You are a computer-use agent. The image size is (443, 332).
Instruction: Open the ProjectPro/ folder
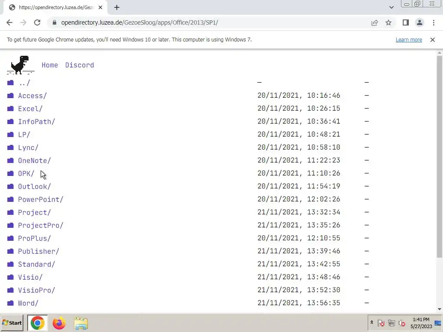pyautogui.click(x=41, y=226)
